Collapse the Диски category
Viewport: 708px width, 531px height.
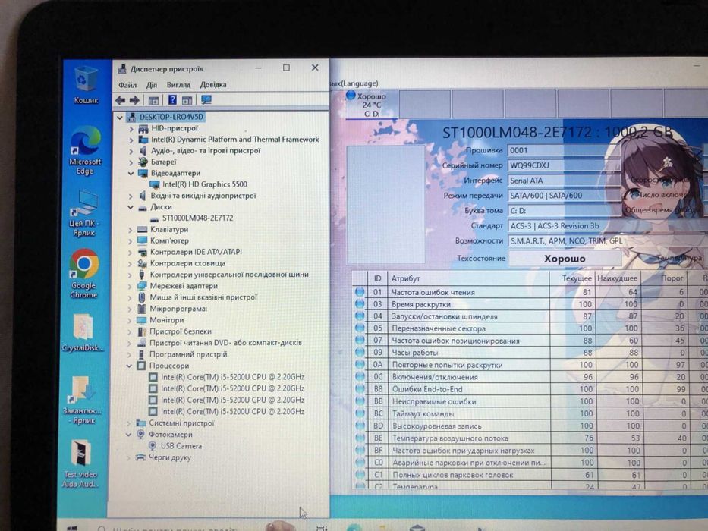click(131, 207)
